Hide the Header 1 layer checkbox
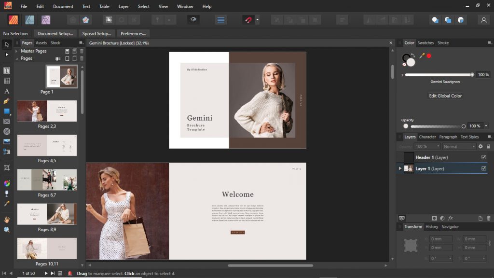This screenshot has width=494, height=278. 484,157
